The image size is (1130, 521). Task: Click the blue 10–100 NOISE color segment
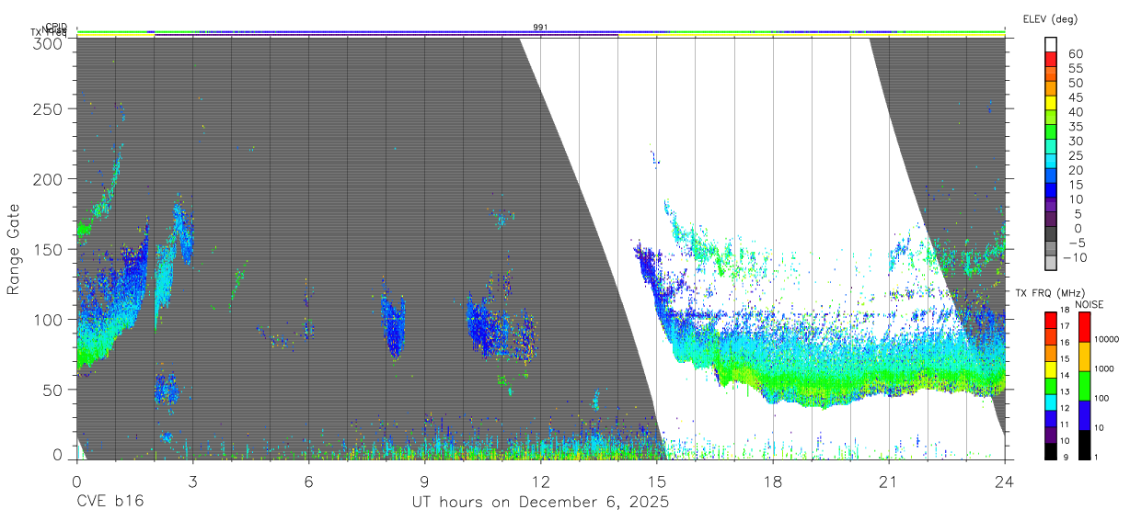tap(1085, 414)
